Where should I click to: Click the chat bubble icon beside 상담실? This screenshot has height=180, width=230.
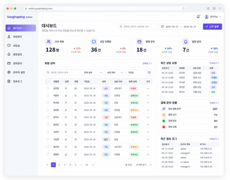pos(9,45)
